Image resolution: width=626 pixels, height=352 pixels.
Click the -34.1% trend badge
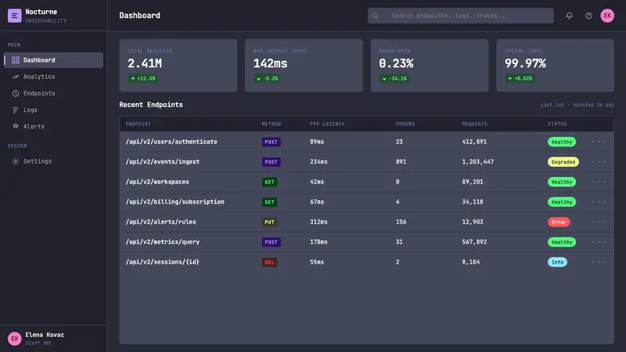pyautogui.click(x=394, y=79)
